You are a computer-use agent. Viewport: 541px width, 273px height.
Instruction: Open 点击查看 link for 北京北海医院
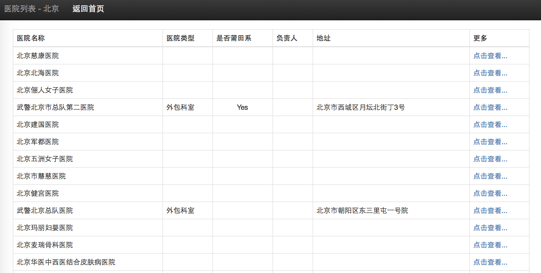coord(490,73)
